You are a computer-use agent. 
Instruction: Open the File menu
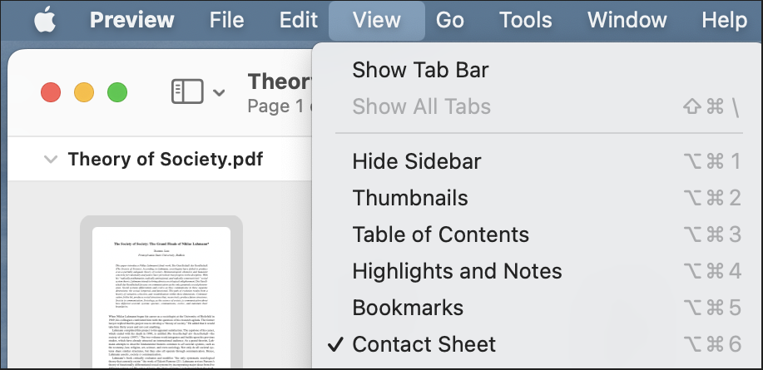click(226, 21)
